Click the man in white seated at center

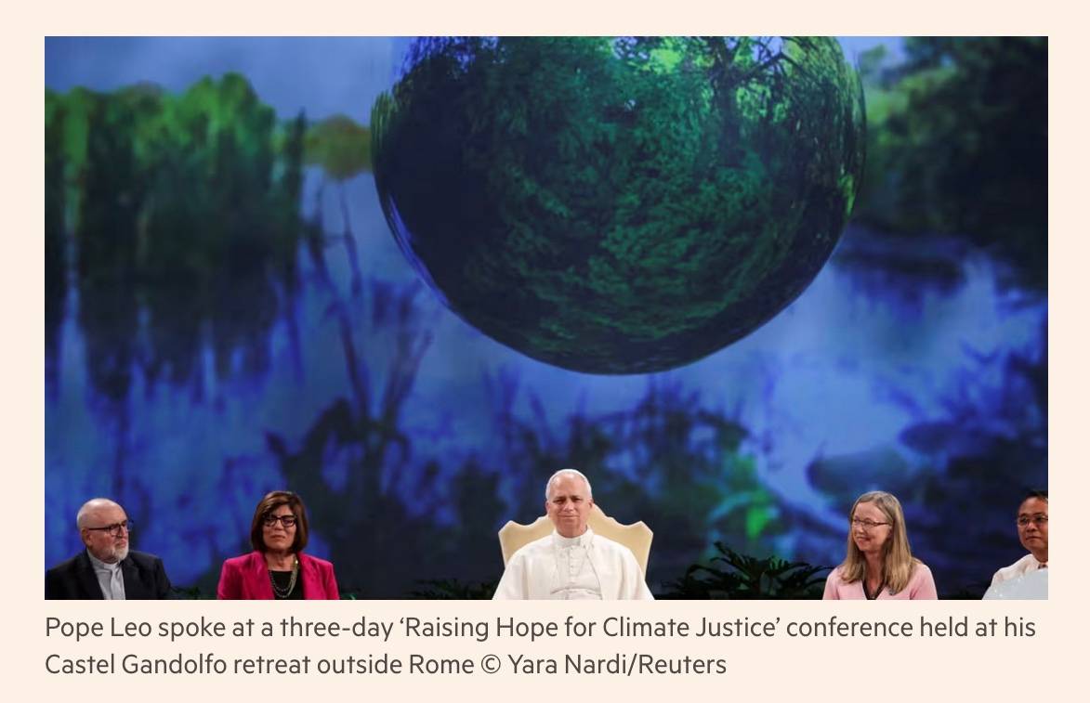(x=572, y=535)
